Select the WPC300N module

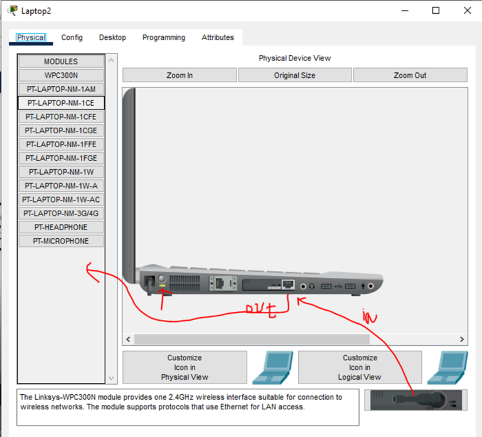61,75
